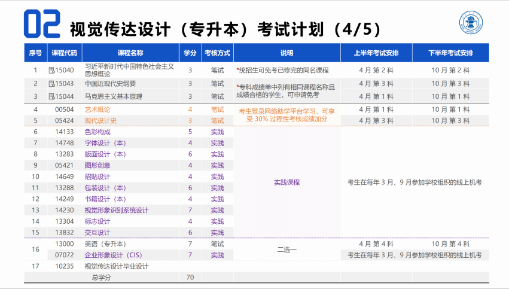This screenshot has height=289, width=509.
Task: Click the large blue 02 section number
Action: pos(42,24)
